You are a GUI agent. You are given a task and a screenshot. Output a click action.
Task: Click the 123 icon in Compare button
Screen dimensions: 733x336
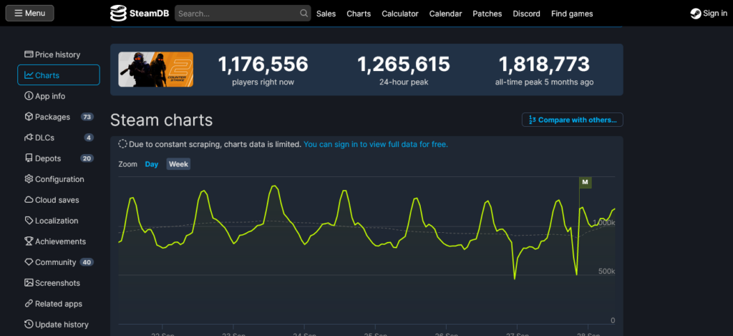pyautogui.click(x=532, y=120)
